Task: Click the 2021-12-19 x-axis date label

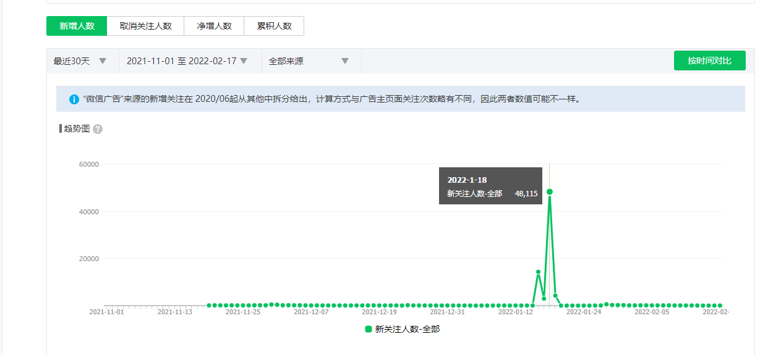Action: (379, 312)
